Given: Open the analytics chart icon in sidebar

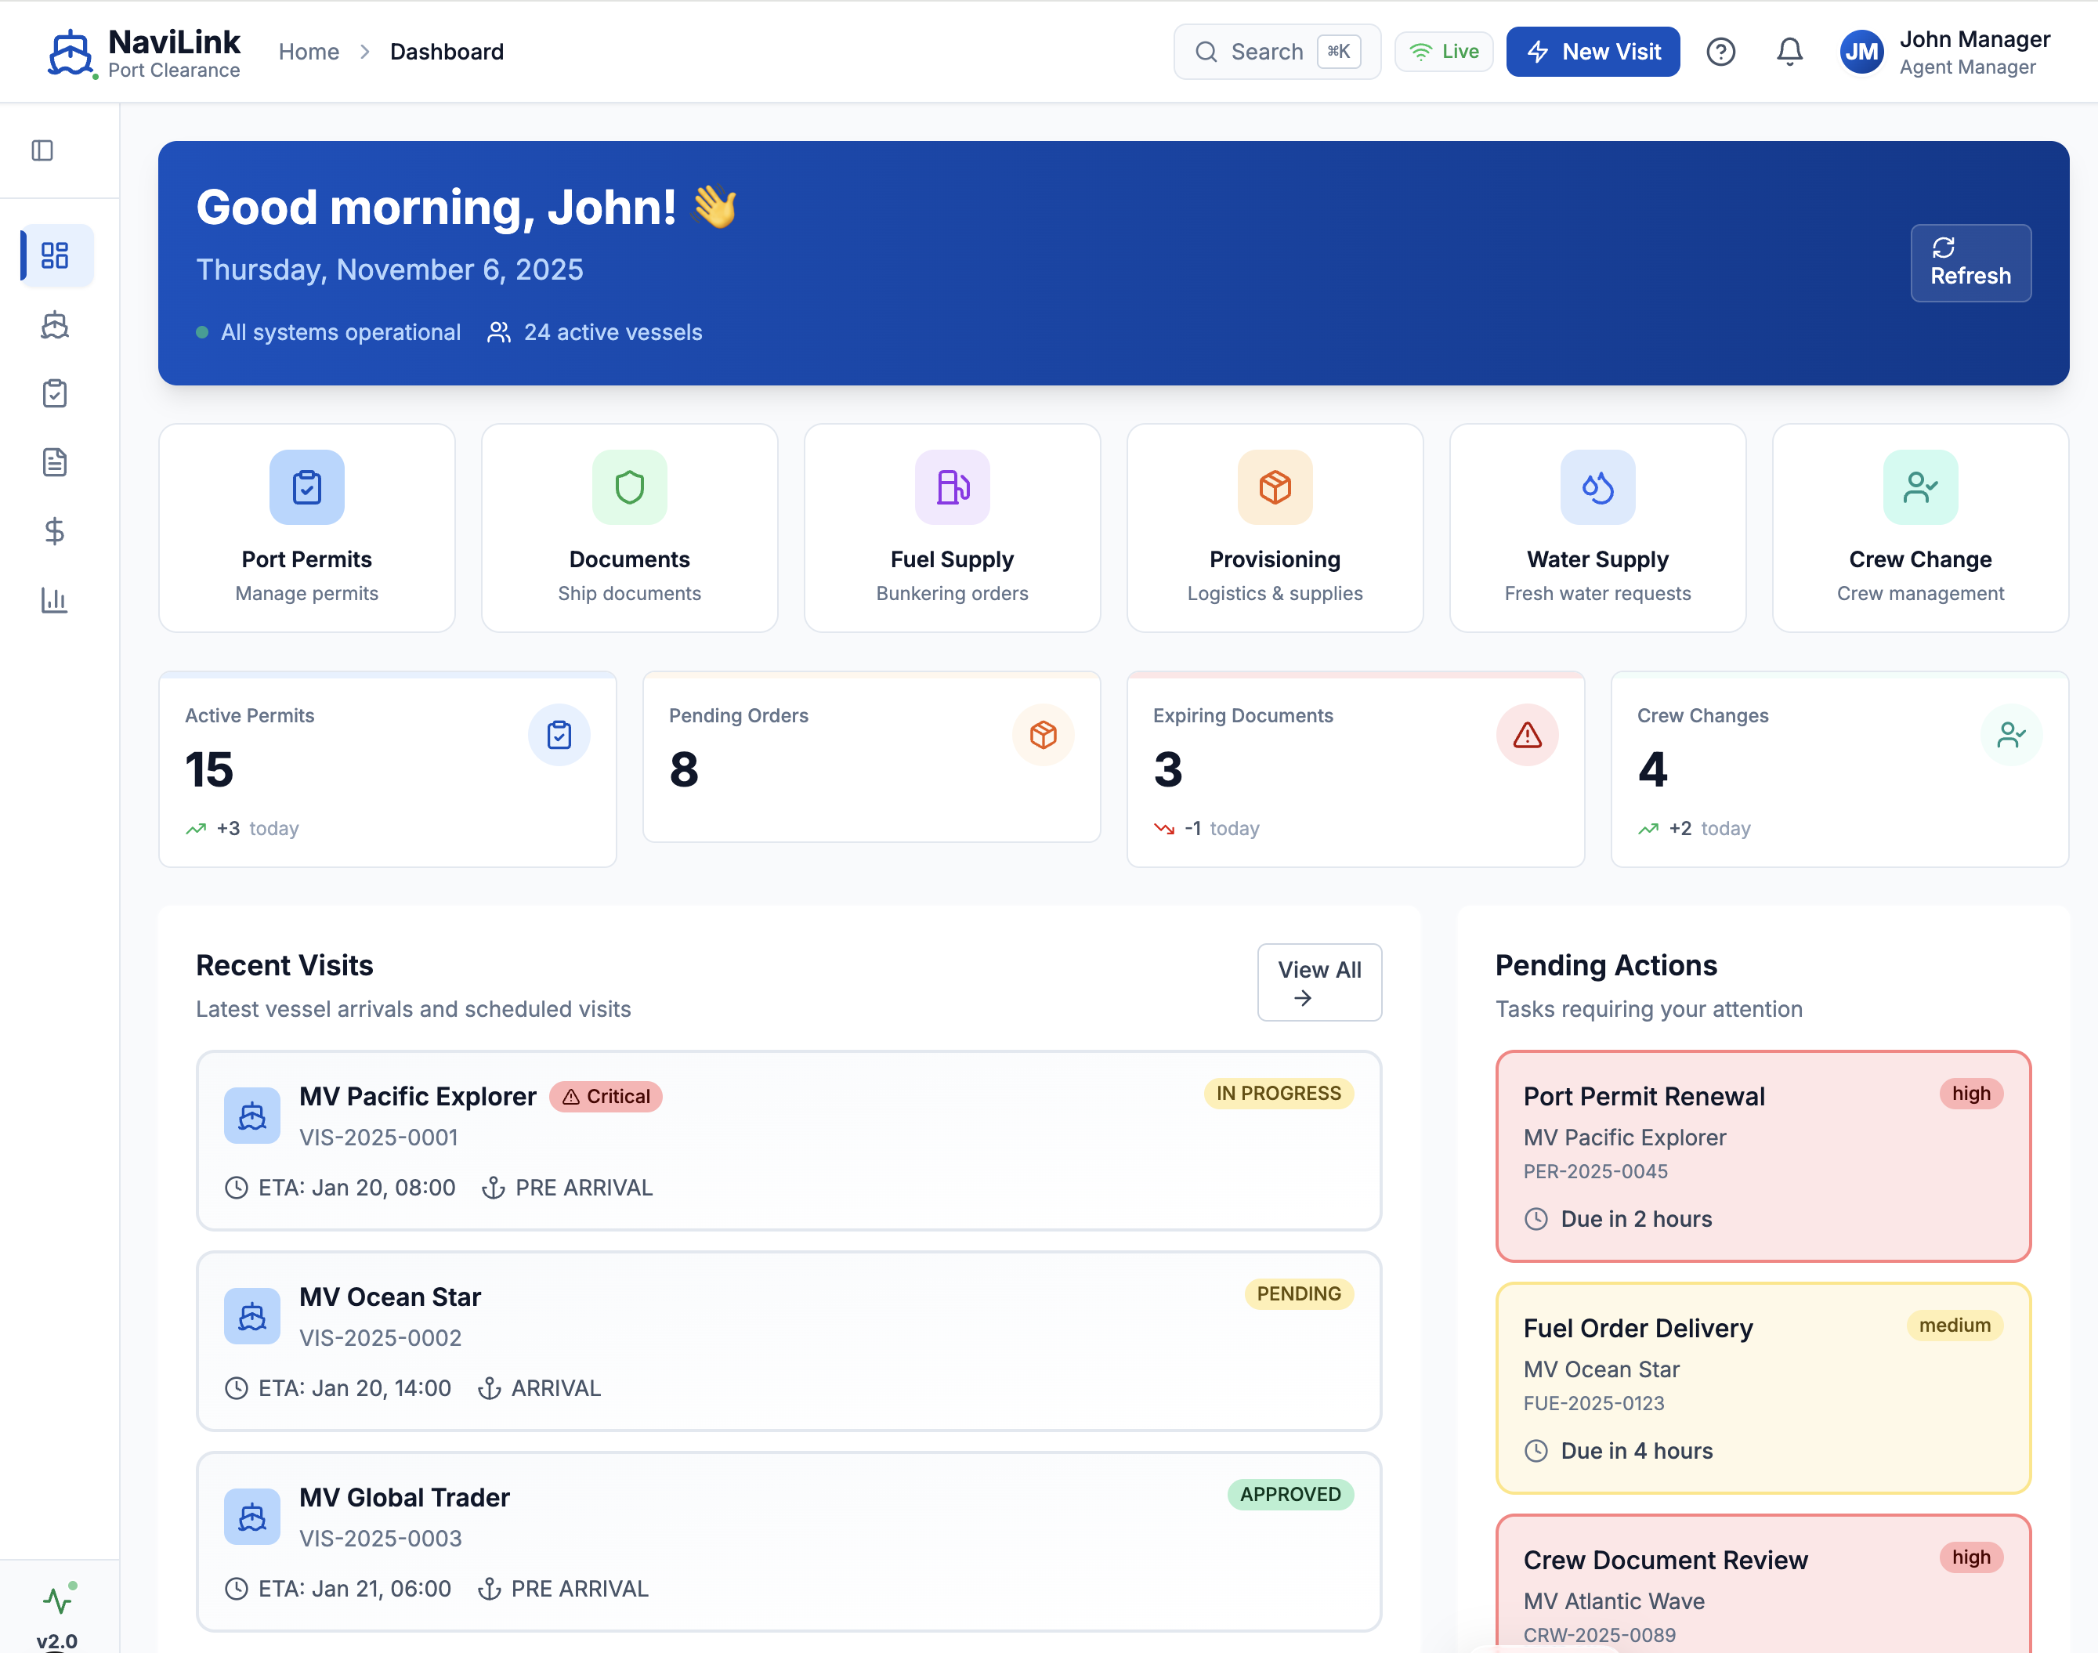Looking at the screenshot, I should tap(55, 600).
